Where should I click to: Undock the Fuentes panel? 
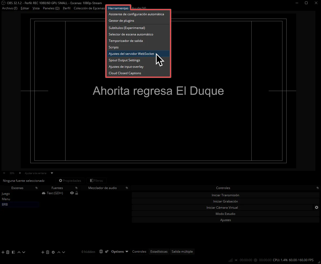[x=76, y=188]
